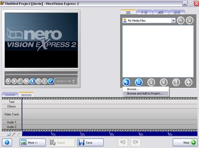Viewport: 199px width, 148px height.
Task: Click the Next button
Action: [x=185, y=142]
